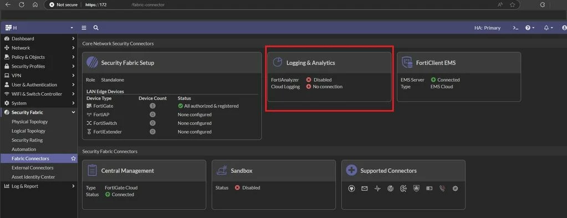Open the Central Management card title
The width and height of the screenshot is (567, 218).
(x=127, y=171)
